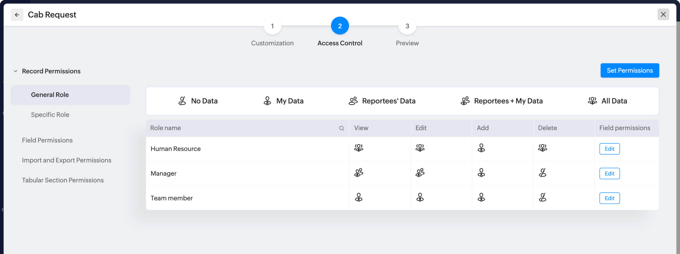The height and width of the screenshot is (254, 680).
Task: Click Manager's Edit permission icon
Action: tap(420, 173)
